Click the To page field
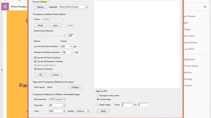 (x=143, y=105)
